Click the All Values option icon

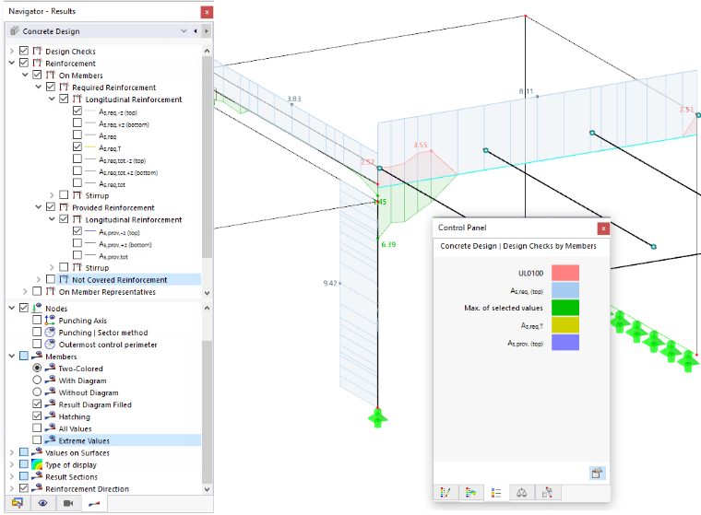[50, 427]
